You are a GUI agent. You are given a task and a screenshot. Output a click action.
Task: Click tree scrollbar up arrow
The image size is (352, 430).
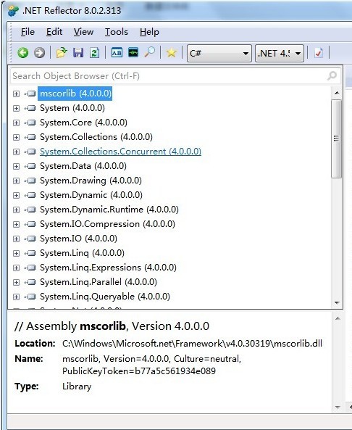337,94
